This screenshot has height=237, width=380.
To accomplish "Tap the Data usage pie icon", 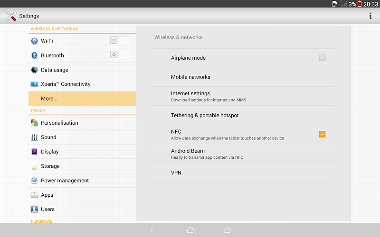I will [x=34, y=70].
